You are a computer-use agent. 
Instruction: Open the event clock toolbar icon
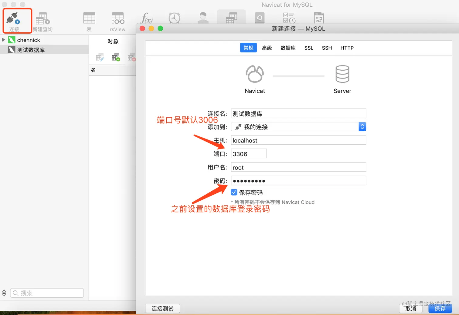click(x=174, y=18)
